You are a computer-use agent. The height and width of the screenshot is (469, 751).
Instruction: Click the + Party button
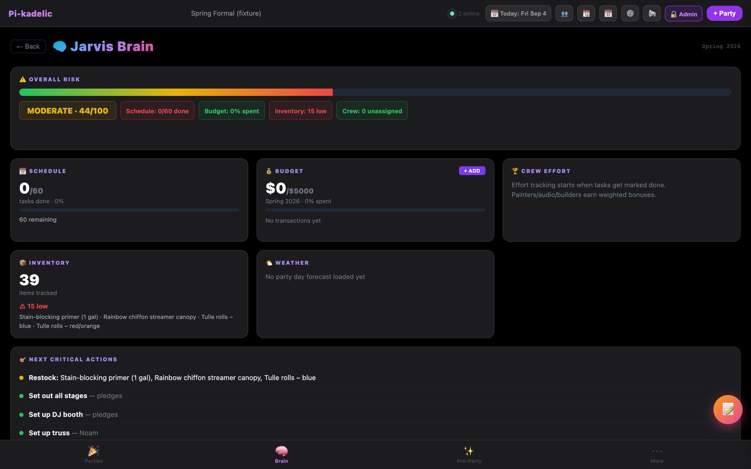(724, 14)
